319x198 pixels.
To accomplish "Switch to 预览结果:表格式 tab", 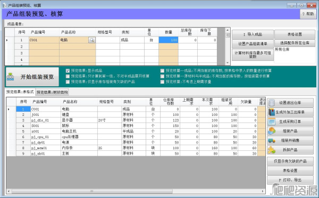I will pos(20,92).
